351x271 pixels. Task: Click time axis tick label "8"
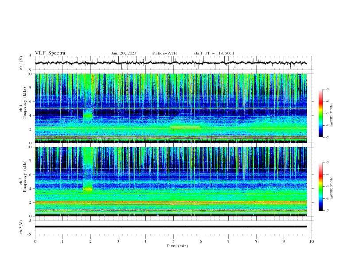click(x=256, y=241)
